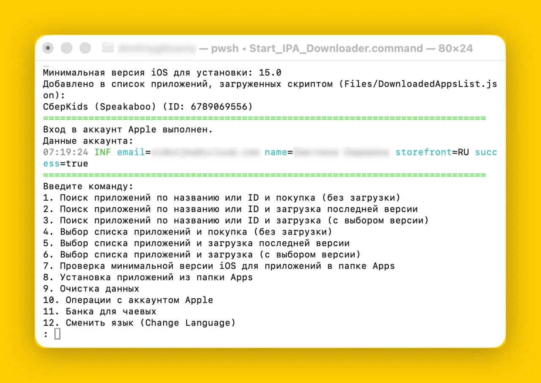Click the Start_IPA_Downloader.command window title
The width and height of the screenshot is (541, 383).
click(336, 48)
